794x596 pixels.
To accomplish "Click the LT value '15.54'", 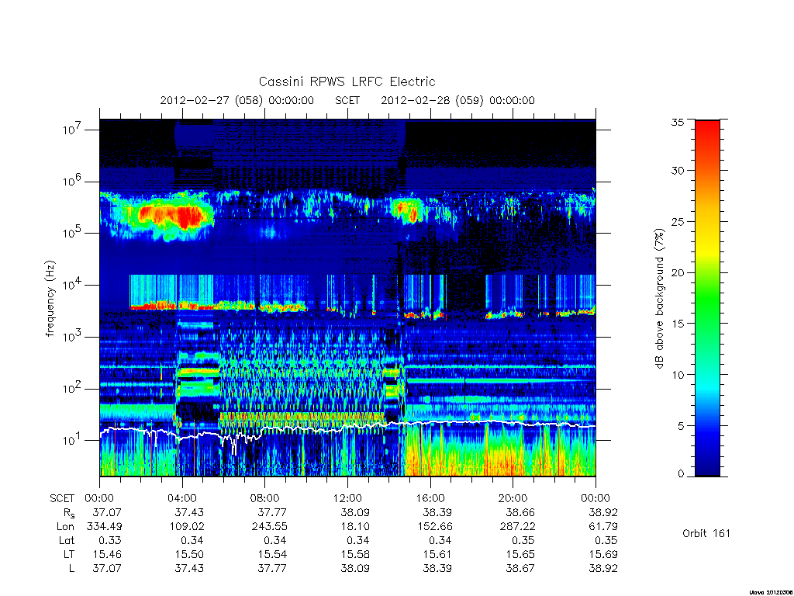I will pyautogui.click(x=272, y=554).
